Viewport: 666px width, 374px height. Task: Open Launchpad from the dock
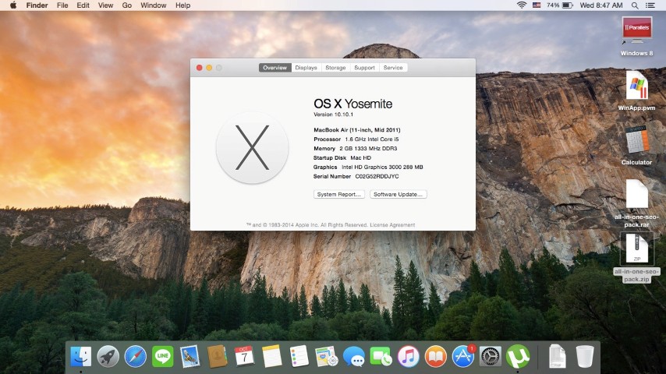pyautogui.click(x=108, y=357)
